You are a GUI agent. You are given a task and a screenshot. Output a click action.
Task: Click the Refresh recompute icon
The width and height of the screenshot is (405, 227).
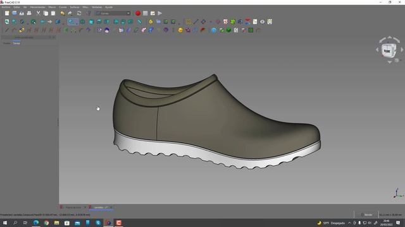coord(79,13)
